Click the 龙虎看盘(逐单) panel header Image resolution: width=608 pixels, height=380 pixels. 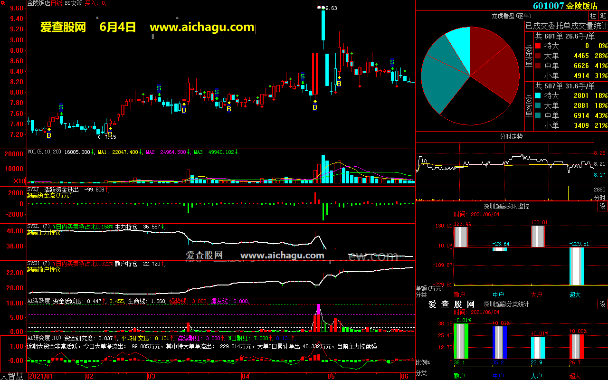(x=512, y=16)
